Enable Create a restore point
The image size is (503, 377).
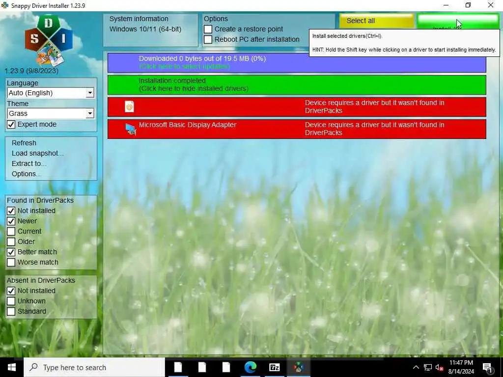pyautogui.click(x=208, y=29)
